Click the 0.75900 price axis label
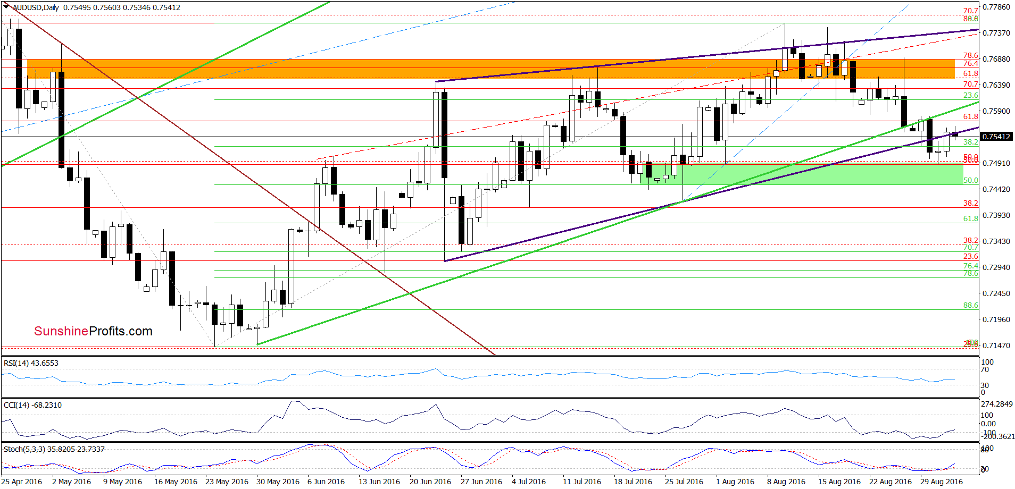This screenshot has height=489, width=1015. 996,111
